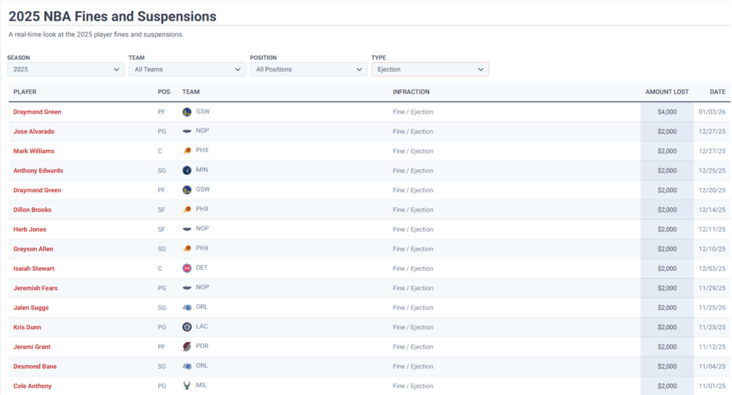Open Grayson Allen player page
This screenshot has width=732, height=395.
(33, 249)
